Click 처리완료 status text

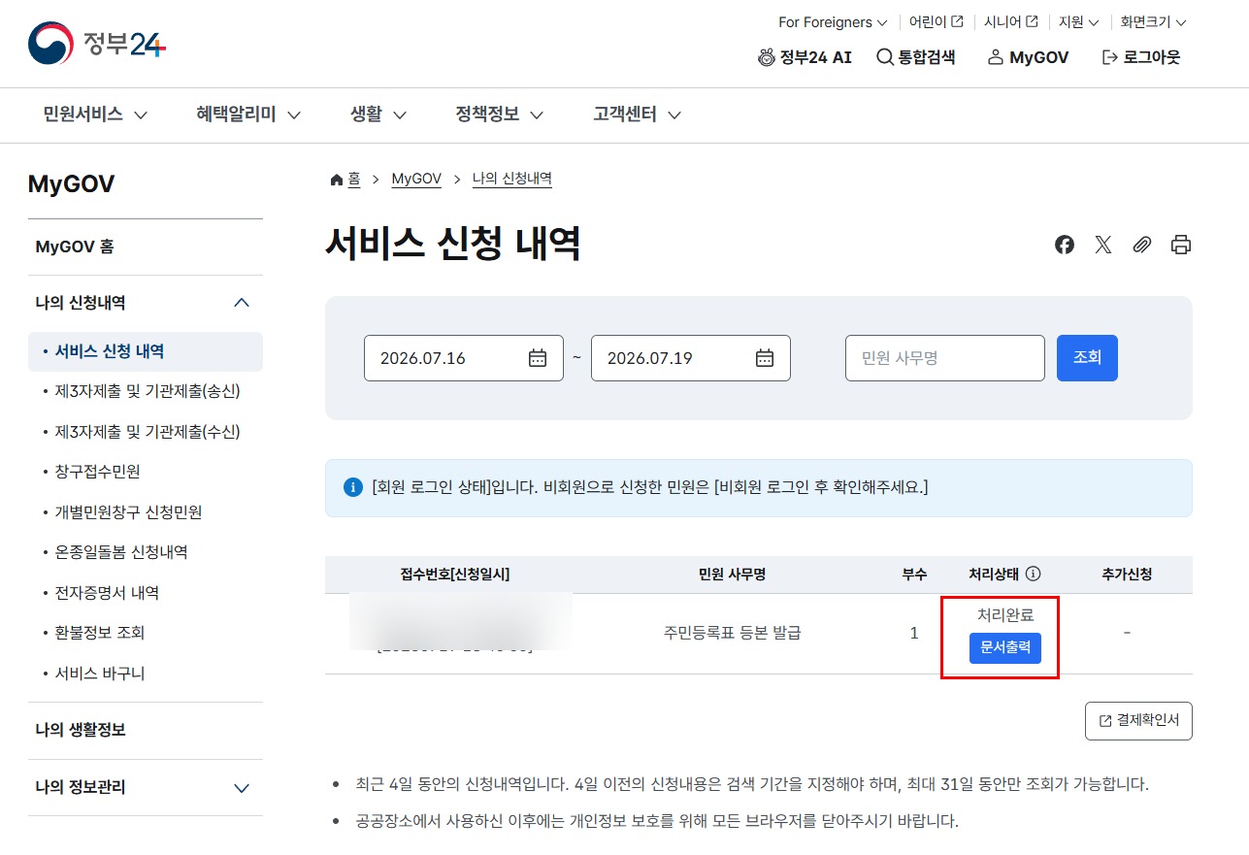point(1005,614)
